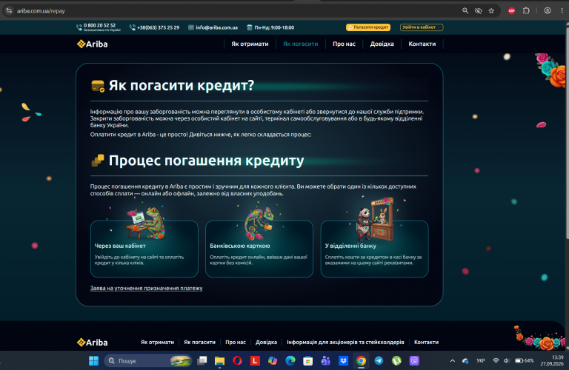Screen dimensions: 569x370
Task: Open the site information icon in address bar
Action: [9, 11]
